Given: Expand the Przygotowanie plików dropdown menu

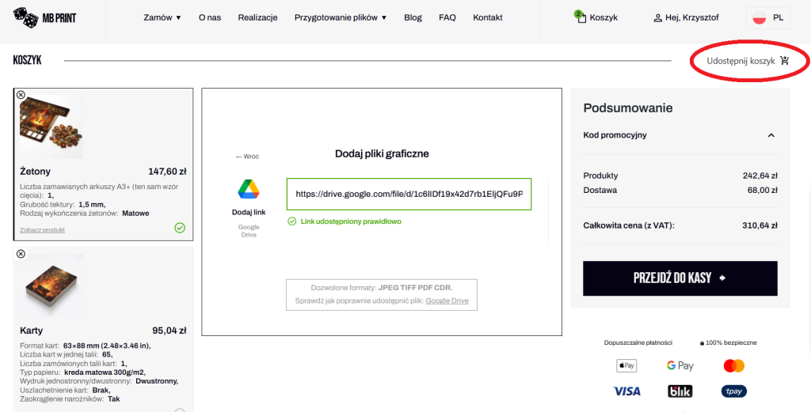Looking at the screenshot, I should click(x=341, y=17).
